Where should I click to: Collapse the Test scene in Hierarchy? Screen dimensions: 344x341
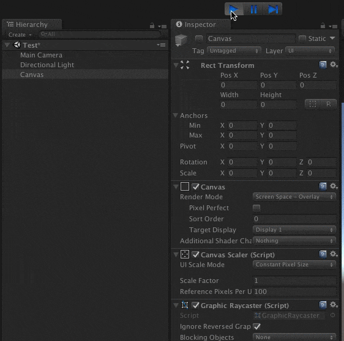(7, 45)
